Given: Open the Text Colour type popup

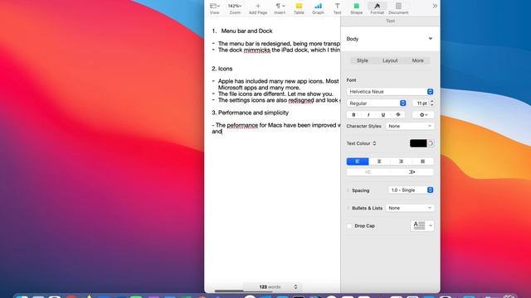Looking at the screenshot, I should pos(361,143).
